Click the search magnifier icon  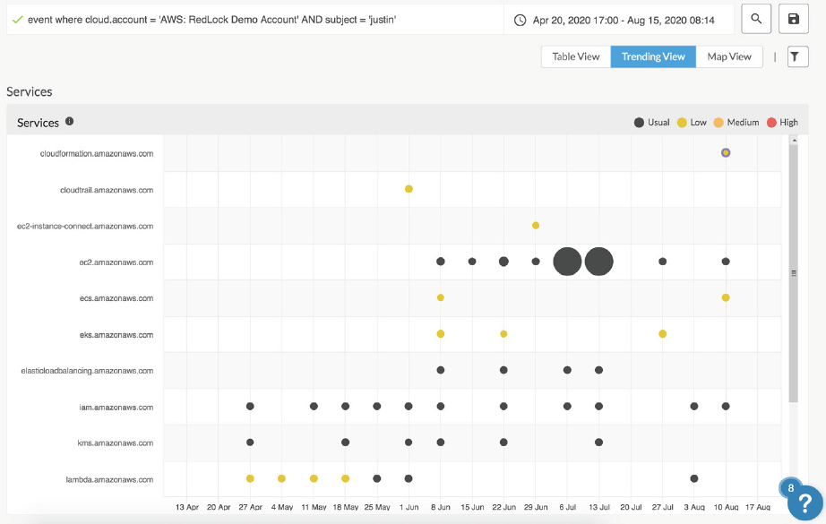756,19
